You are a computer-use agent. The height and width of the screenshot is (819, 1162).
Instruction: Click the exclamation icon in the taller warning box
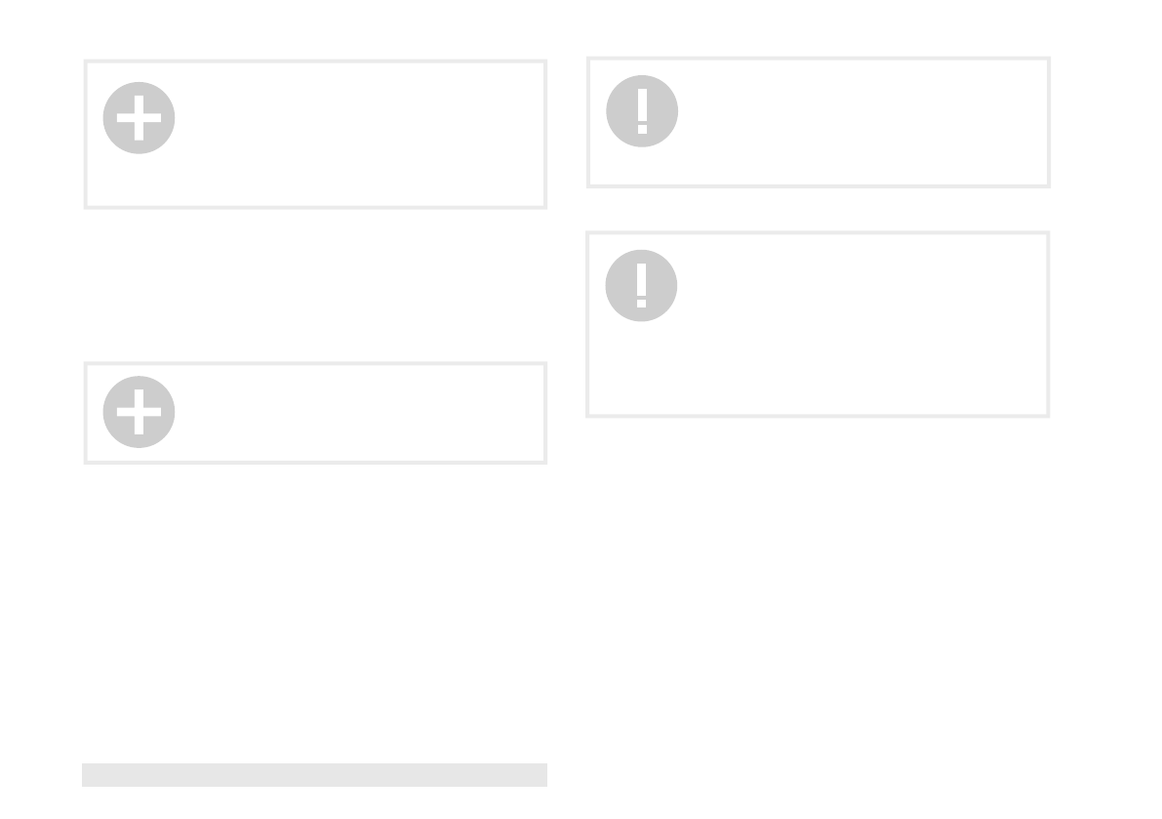(x=641, y=286)
